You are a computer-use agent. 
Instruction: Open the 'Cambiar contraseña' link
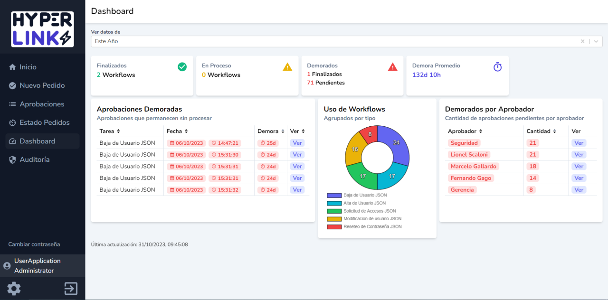[x=34, y=244]
